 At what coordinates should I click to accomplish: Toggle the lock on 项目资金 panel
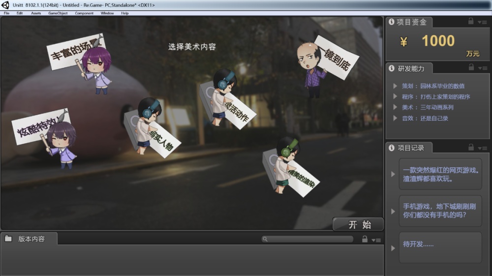coord(471,21)
